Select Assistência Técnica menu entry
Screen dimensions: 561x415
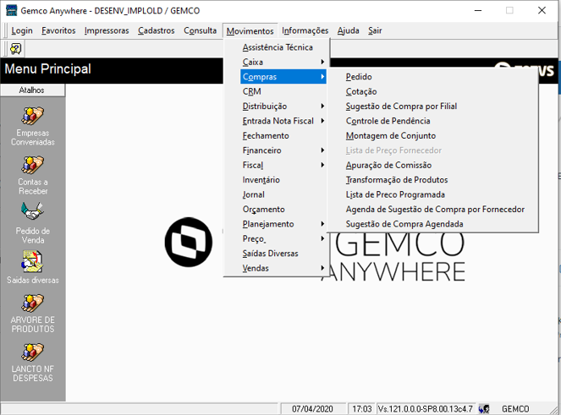click(x=278, y=47)
